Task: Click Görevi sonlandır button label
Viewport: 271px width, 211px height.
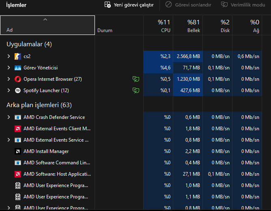Action: pos(193,5)
